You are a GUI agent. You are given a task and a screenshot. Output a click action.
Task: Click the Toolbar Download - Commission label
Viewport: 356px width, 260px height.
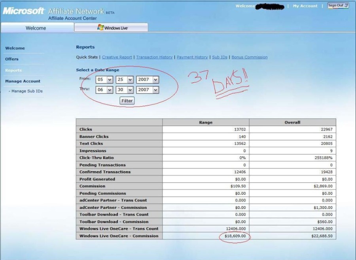114,222
